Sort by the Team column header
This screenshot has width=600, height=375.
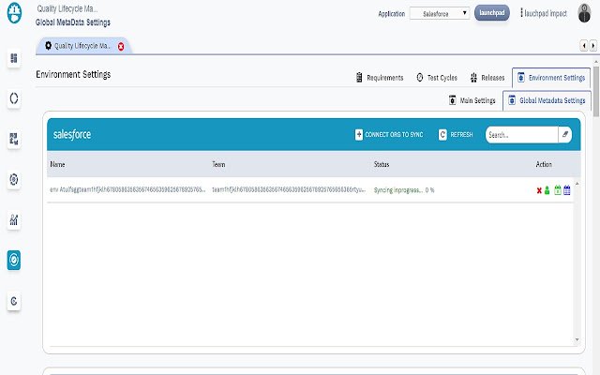pos(218,164)
